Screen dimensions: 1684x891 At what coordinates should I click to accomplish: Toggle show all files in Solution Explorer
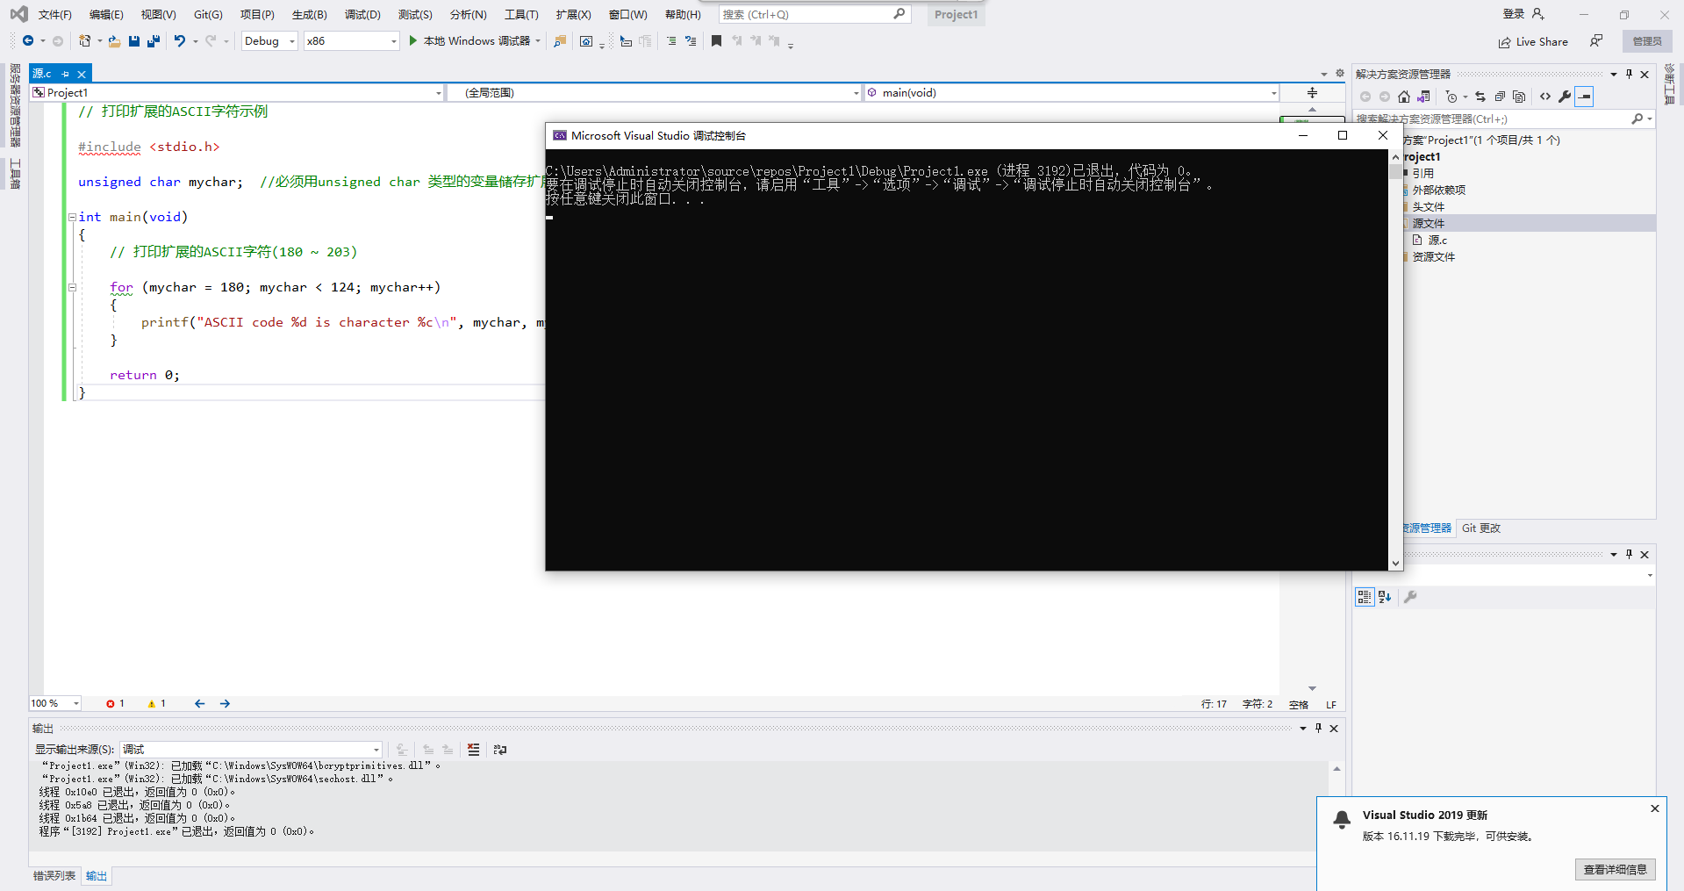click(1519, 97)
